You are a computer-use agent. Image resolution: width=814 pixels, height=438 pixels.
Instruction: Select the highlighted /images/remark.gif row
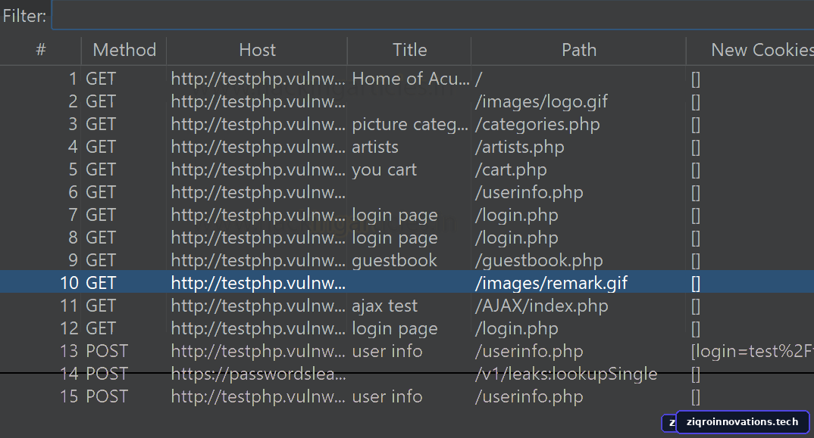click(x=407, y=283)
